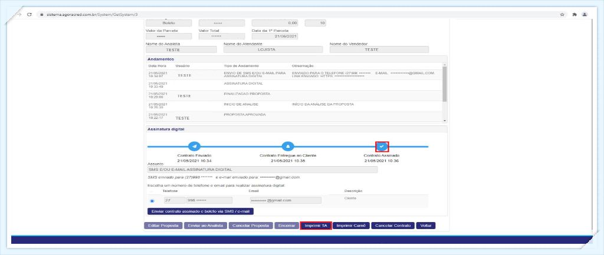Click the browser address bar URL

93,15
